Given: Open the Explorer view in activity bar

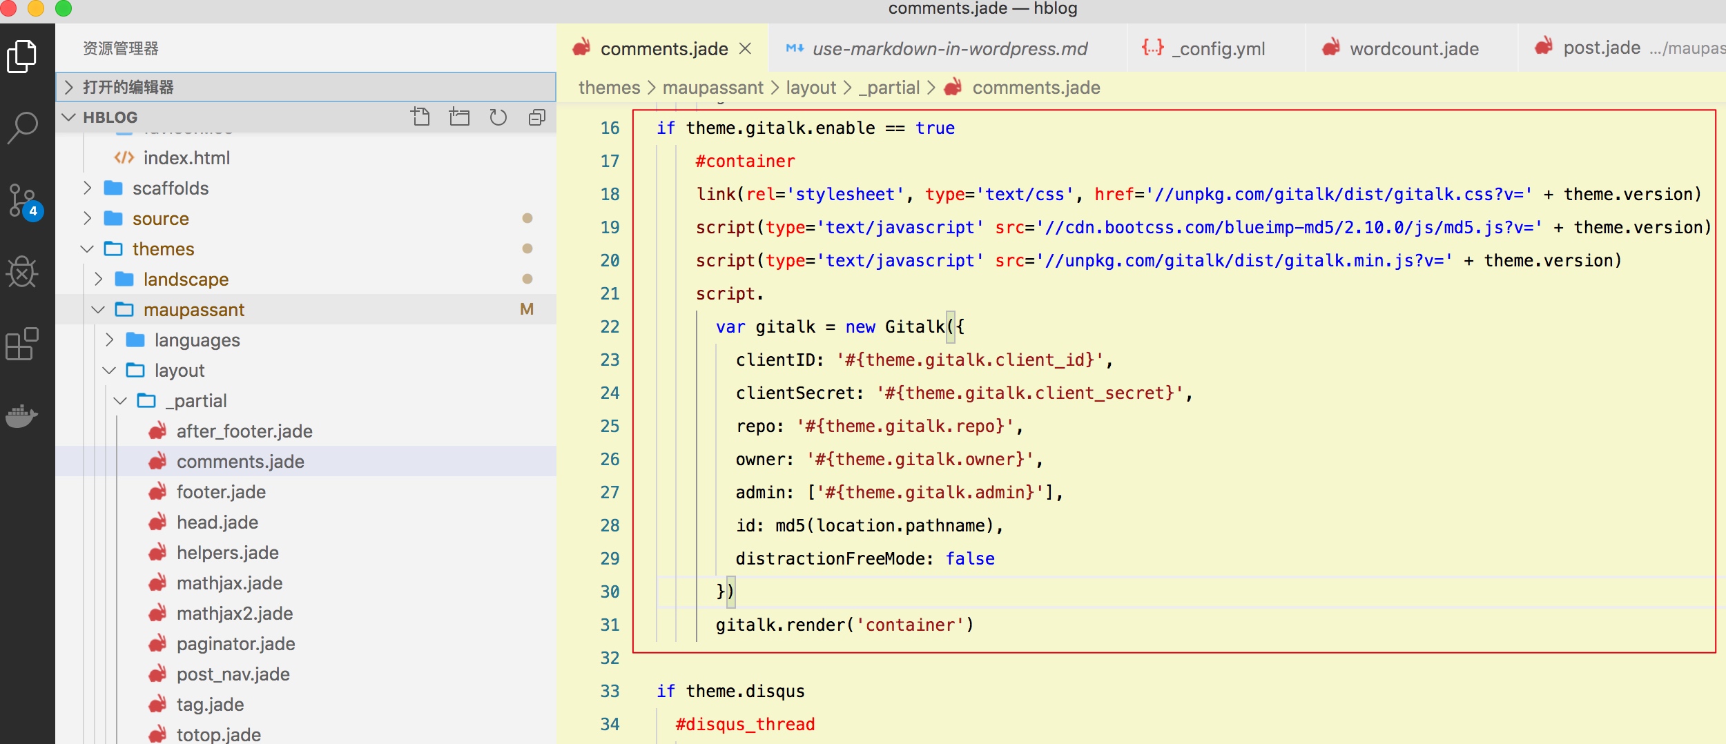Looking at the screenshot, I should click(x=21, y=56).
